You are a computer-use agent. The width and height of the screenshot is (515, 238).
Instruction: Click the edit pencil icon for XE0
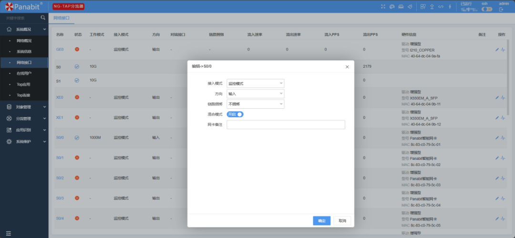click(x=497, y=98)
